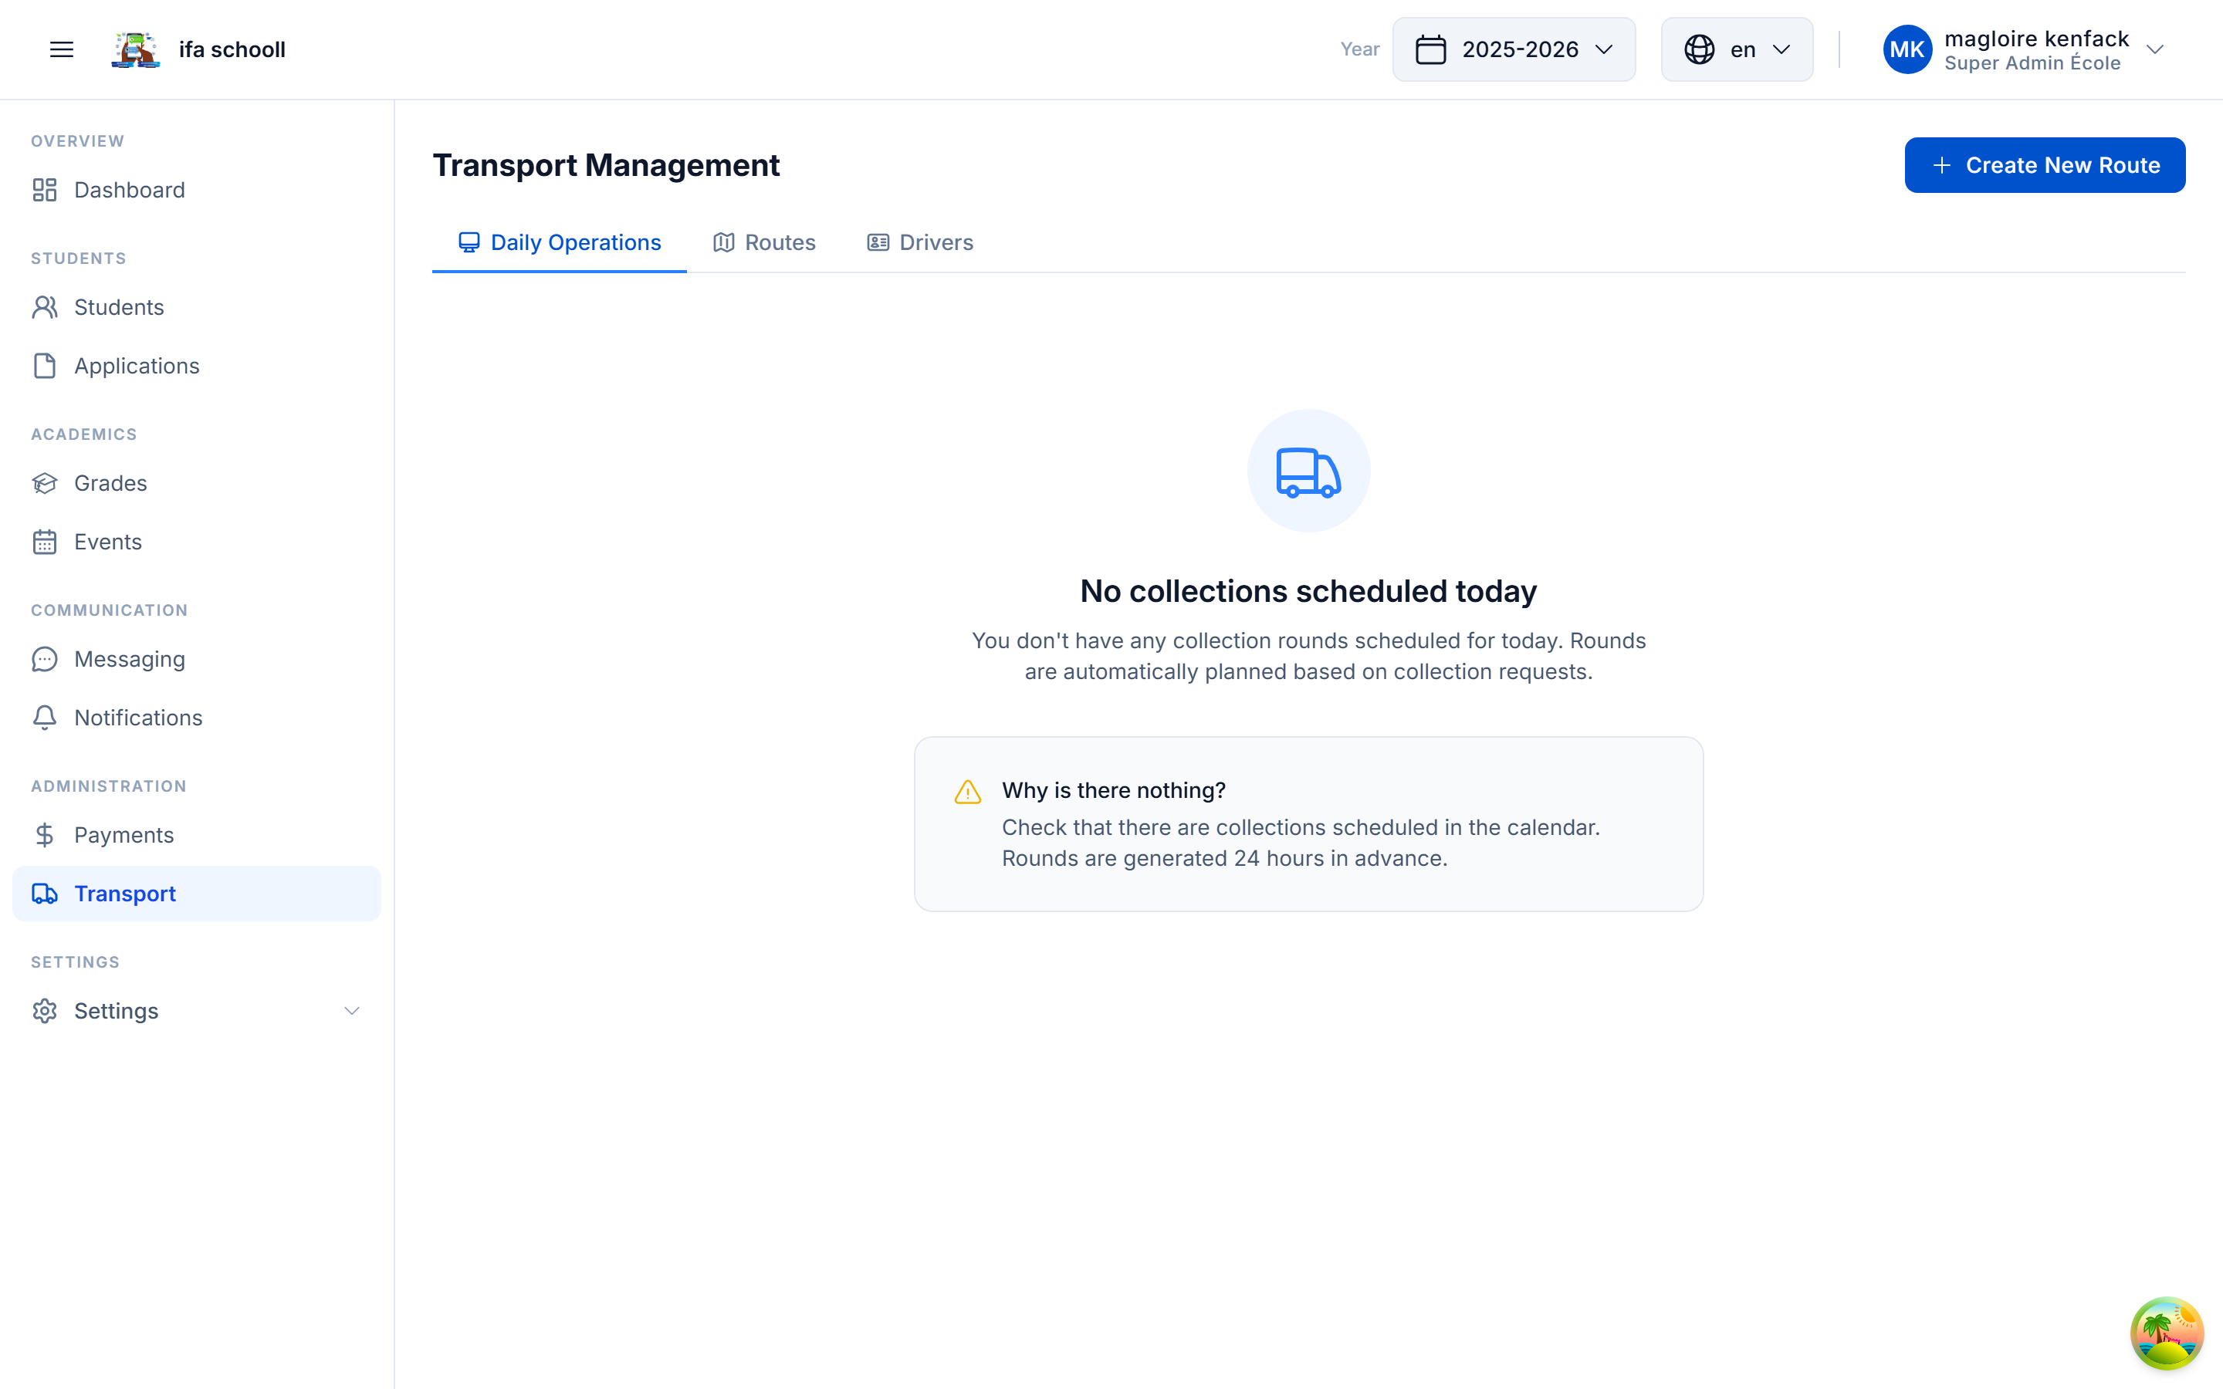Switch to the Routes tab
2223x1389 pixels.
[x=764, y=242]
